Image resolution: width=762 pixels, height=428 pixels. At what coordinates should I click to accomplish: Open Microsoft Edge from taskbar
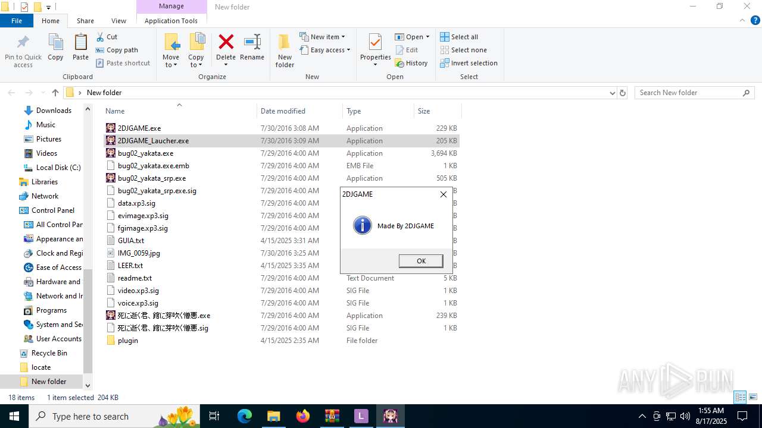245,416
